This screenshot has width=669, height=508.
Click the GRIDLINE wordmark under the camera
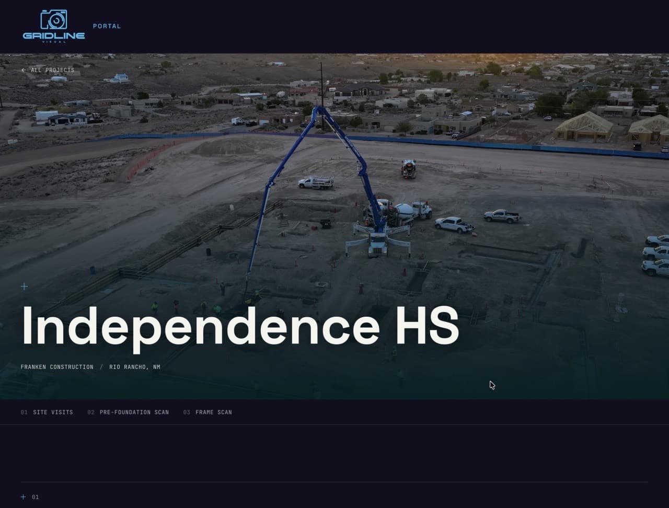(54, 36)
